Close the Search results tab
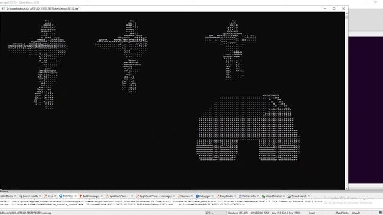 (x=40, y=196)
